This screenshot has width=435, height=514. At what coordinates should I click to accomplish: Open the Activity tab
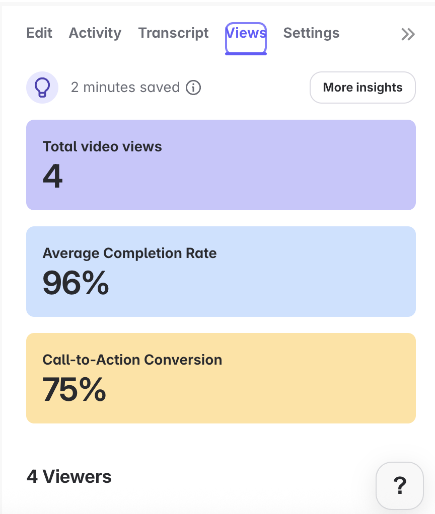point(95,33)
